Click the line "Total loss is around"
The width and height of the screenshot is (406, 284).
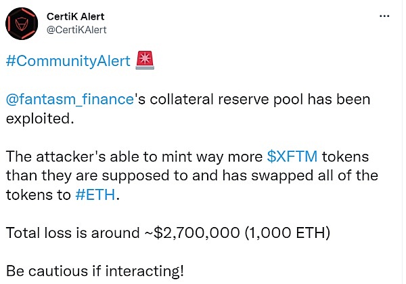[x=73, y=232]
